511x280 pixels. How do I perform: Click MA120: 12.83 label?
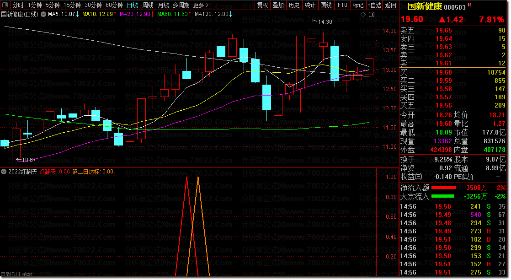(213, 14)
